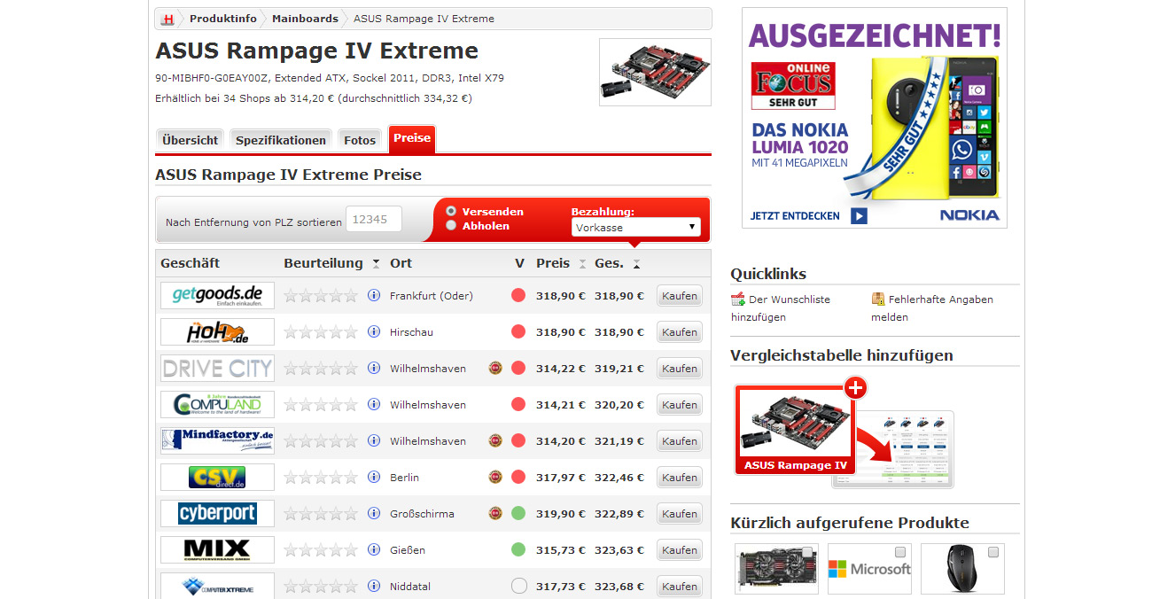Click Kaufen for MIX Gießen
This screenshot has width=1152, height=599.
pos(680,550)
